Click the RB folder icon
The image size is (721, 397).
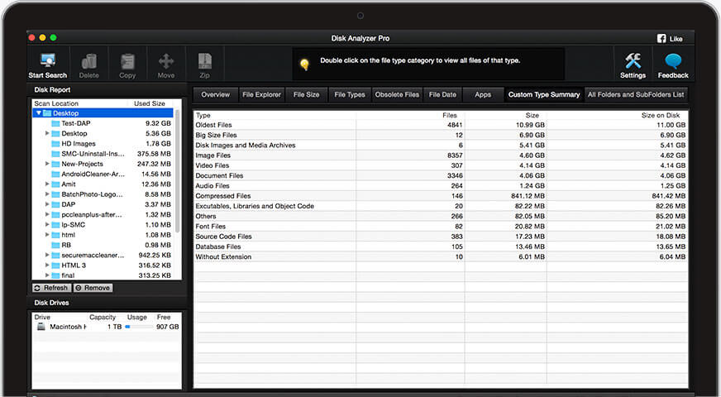(x=55, y=245)
